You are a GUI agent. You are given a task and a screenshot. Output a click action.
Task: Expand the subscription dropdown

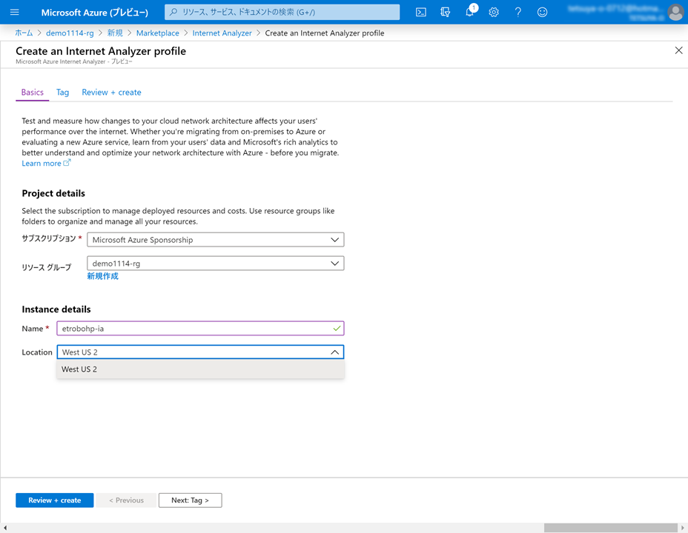pyautogui.click(x=215, y=240)
